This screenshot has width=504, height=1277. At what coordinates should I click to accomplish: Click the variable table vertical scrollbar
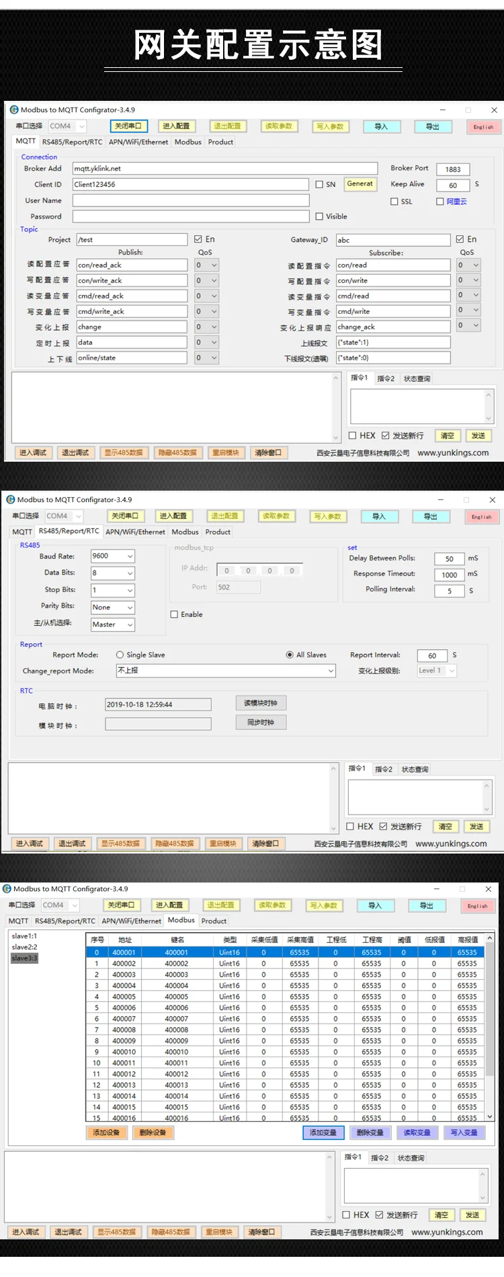coord(490,1027)
